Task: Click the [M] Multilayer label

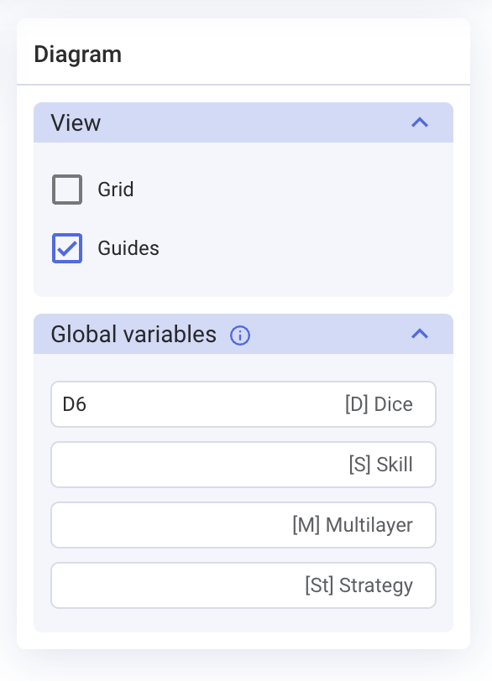Action: tap(353, 525)
